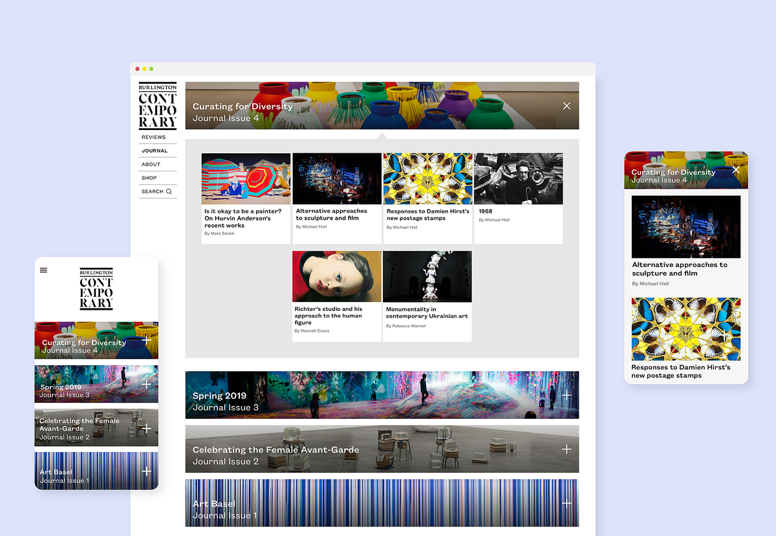Expand Celebrating the Female Avant-Garde issue
This screenshot has height=536, width=776.
point(567,448)
